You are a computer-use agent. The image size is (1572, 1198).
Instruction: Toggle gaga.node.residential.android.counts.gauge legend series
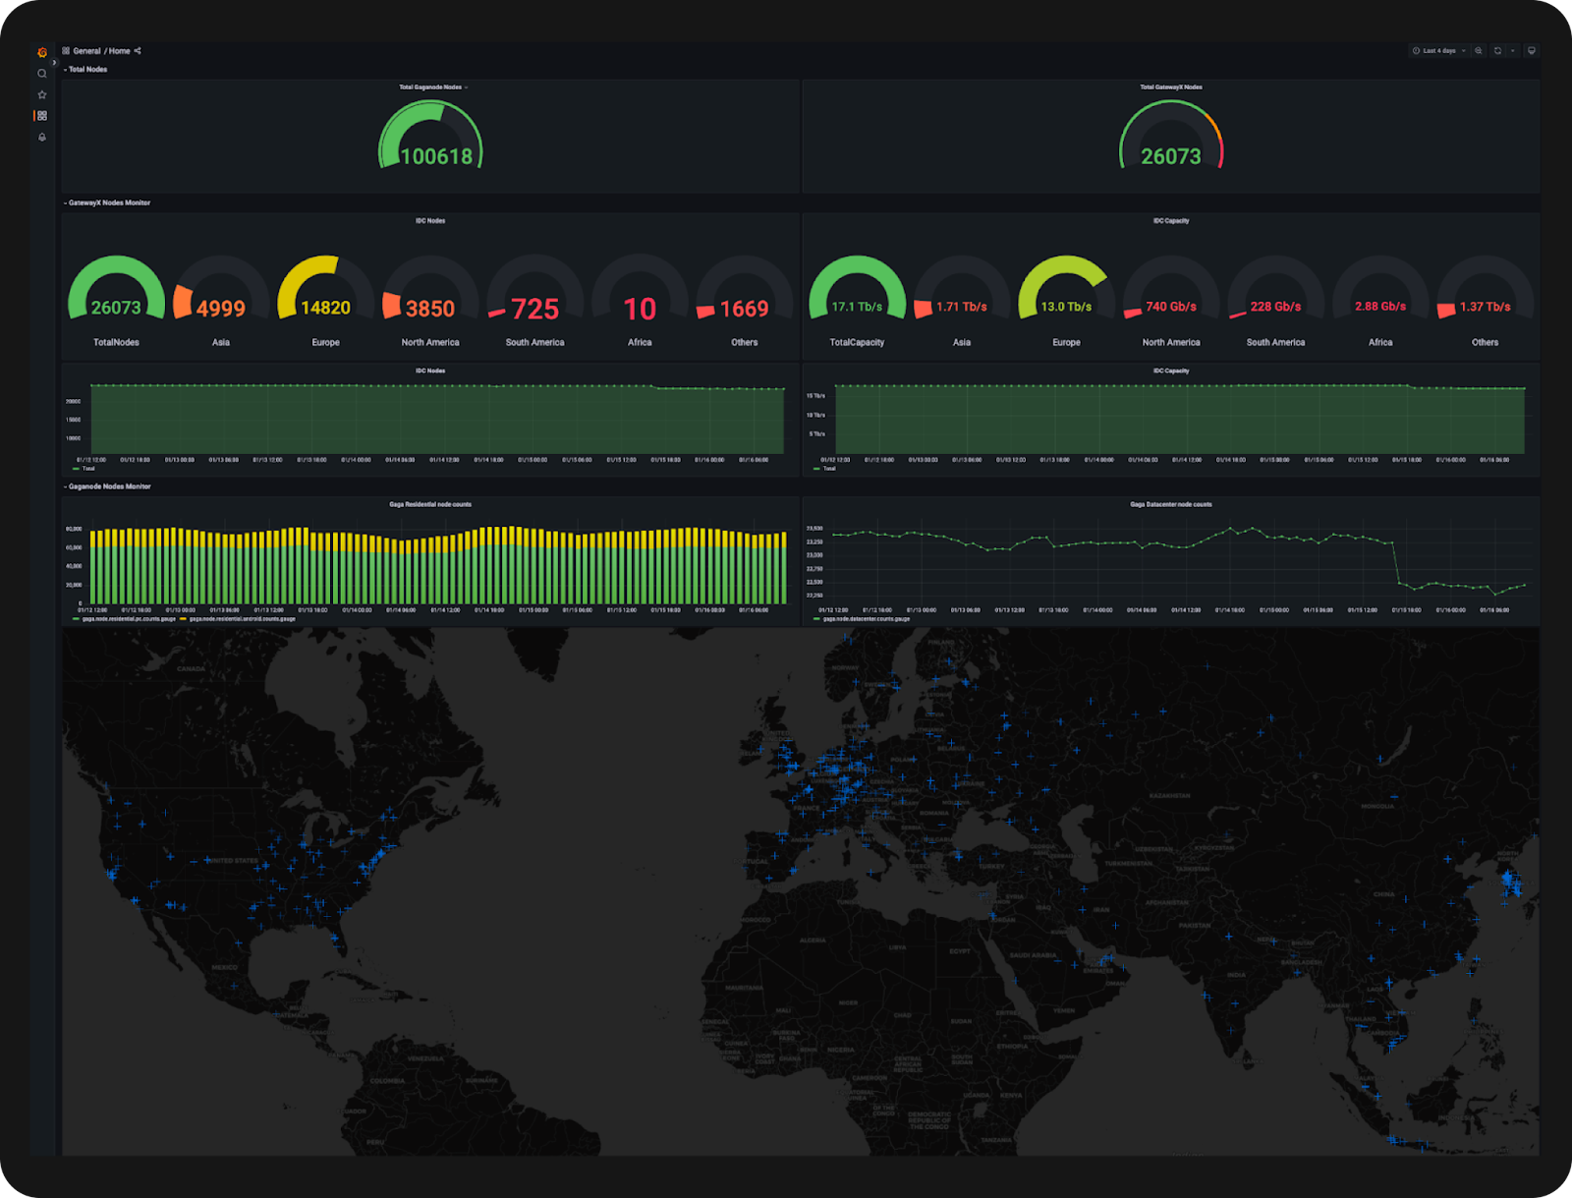(x=238, y=619)
